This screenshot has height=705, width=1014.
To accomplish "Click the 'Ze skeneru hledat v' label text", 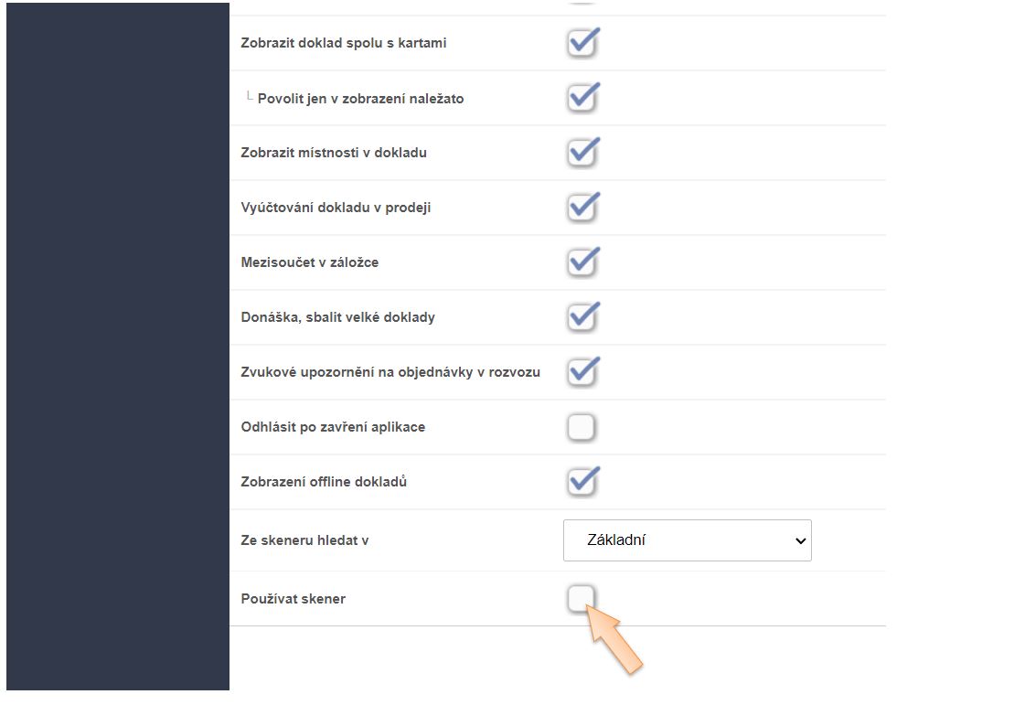I will 304,540.
